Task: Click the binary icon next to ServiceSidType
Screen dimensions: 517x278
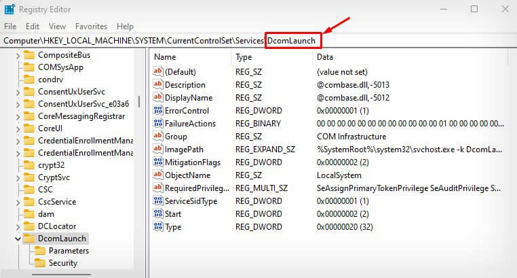Action: (x=158, y=201)
